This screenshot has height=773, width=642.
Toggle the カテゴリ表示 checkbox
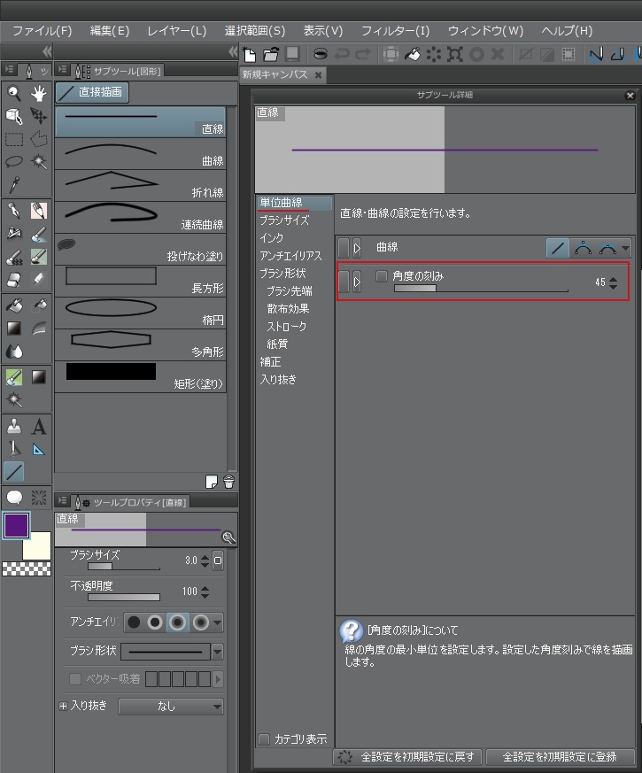click(264, 739)
